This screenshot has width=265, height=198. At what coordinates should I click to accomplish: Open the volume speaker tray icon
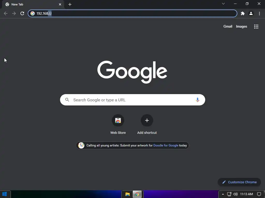pyautogui.click(x=235, y=194)
